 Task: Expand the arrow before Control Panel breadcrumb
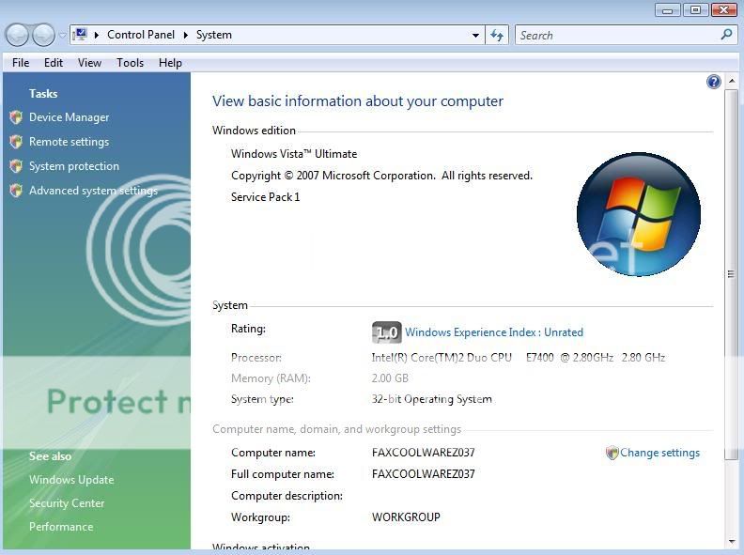tap(97, 35)
